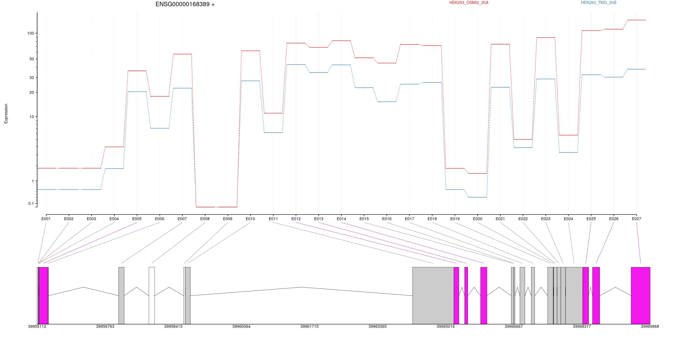Click y-axis tick value 0.1
The width and height of the screenshot is (681, 340).
click(x=31, y=203)
